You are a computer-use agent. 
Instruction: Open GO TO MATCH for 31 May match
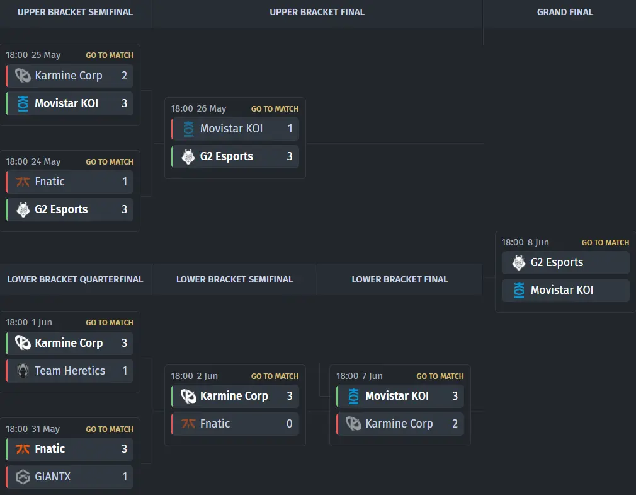(x=110, y=429)
